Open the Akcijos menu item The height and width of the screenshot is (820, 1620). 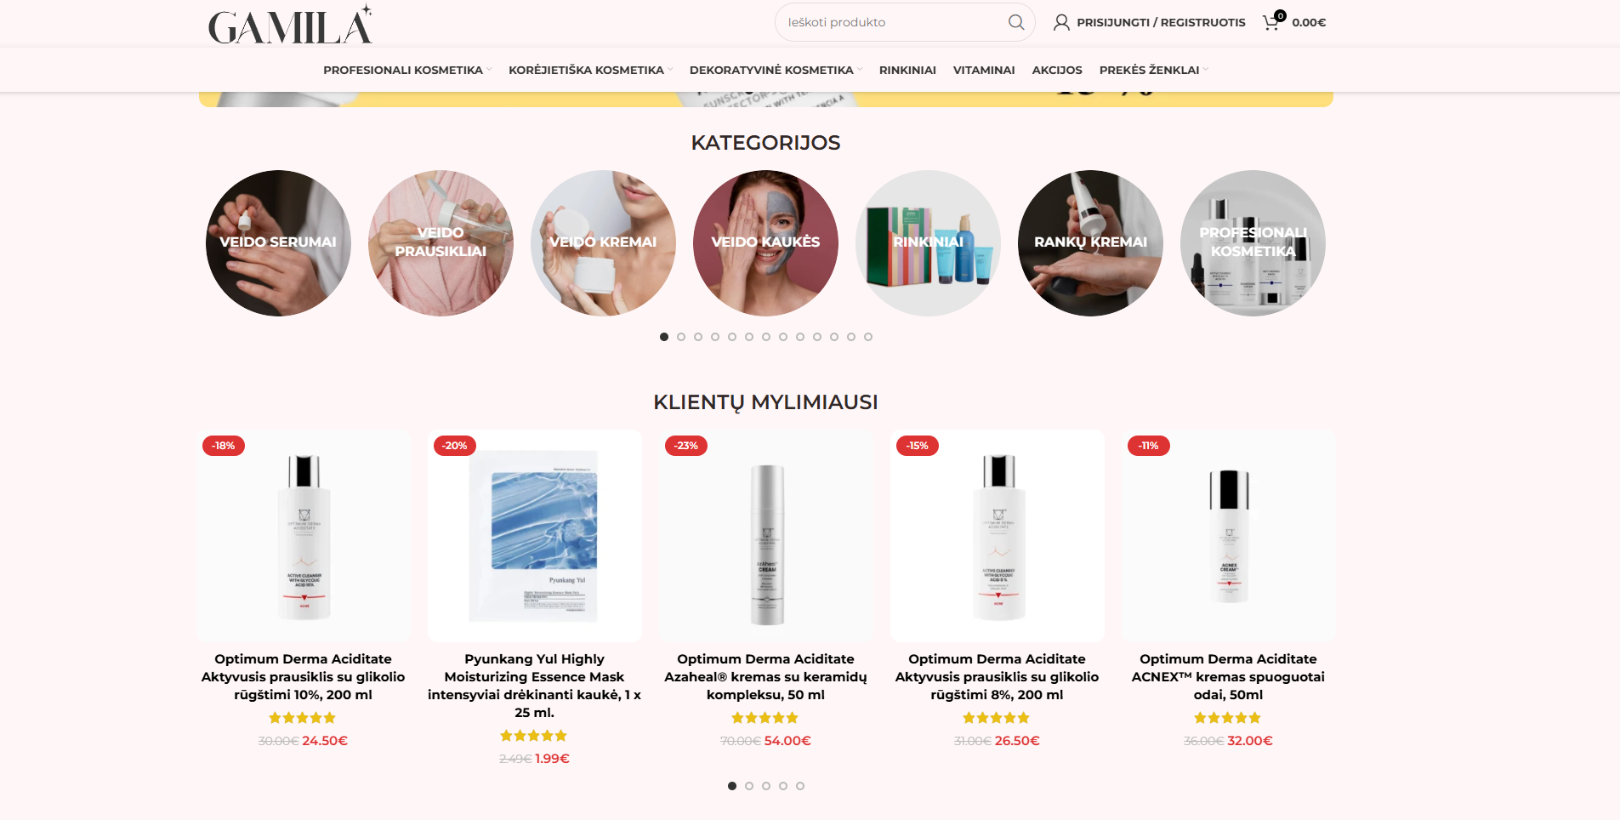tap(1057, 70)
